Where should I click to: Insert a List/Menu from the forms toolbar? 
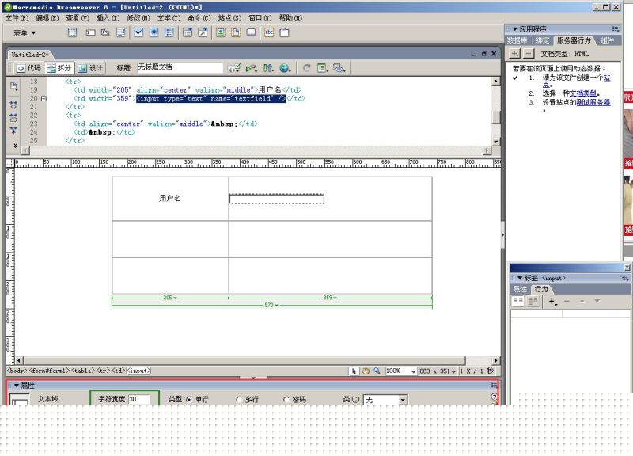[188, 32]
